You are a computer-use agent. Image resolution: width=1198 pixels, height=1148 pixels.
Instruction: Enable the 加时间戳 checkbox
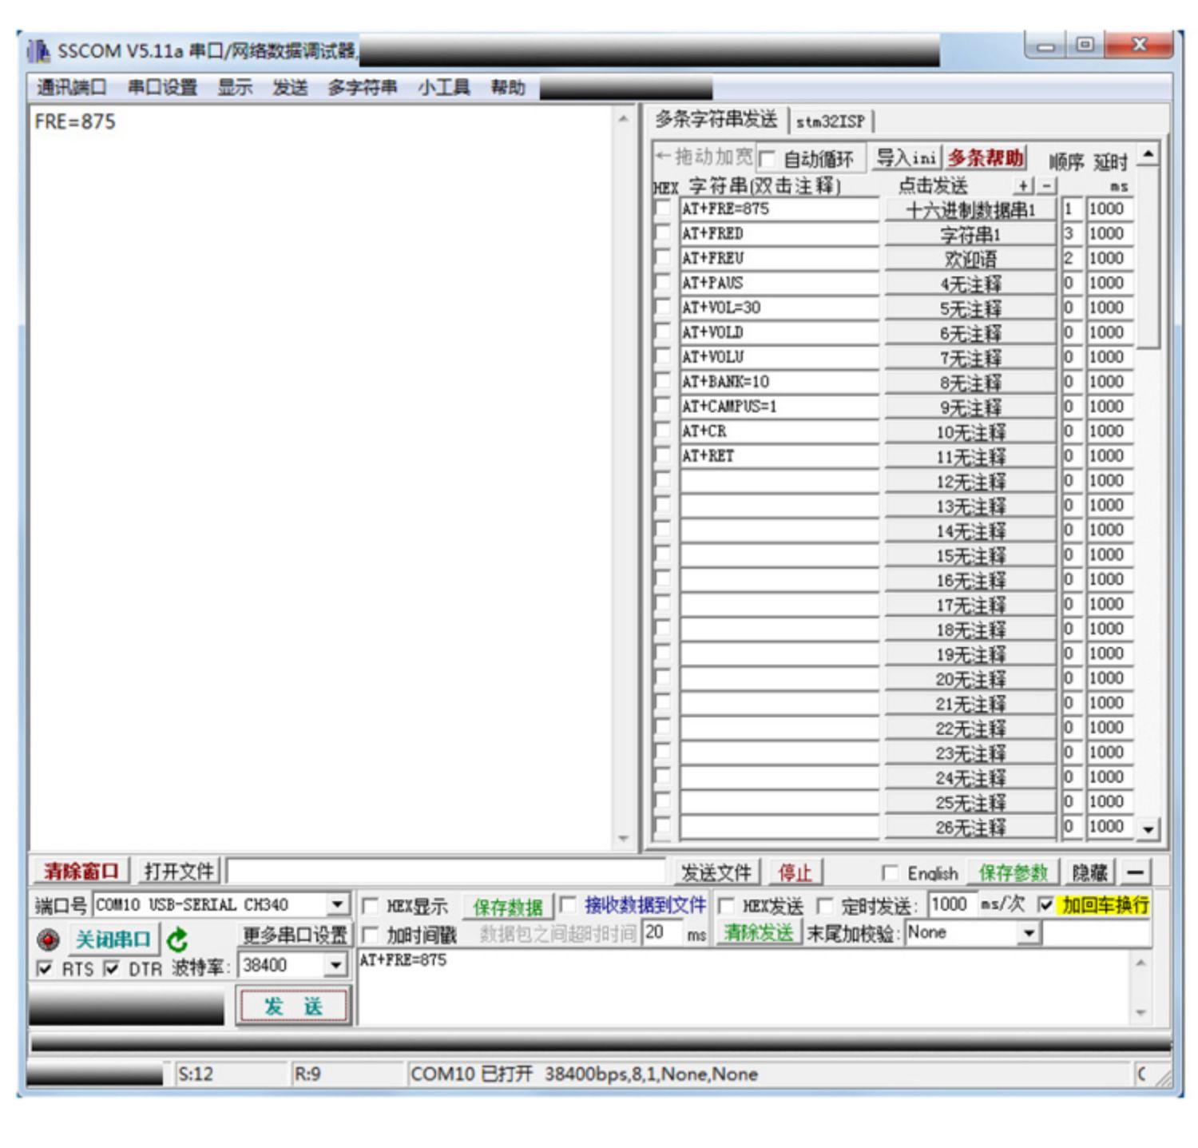[370, 935]
